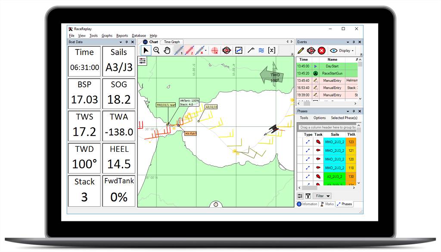Image resolution: width=441 pixels, height=252 pixels.
Task: Activate the zoom magnifier tool
Action: pos(156,50)
